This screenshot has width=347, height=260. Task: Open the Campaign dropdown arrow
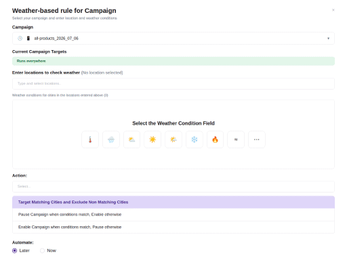[x=328, y=39]
